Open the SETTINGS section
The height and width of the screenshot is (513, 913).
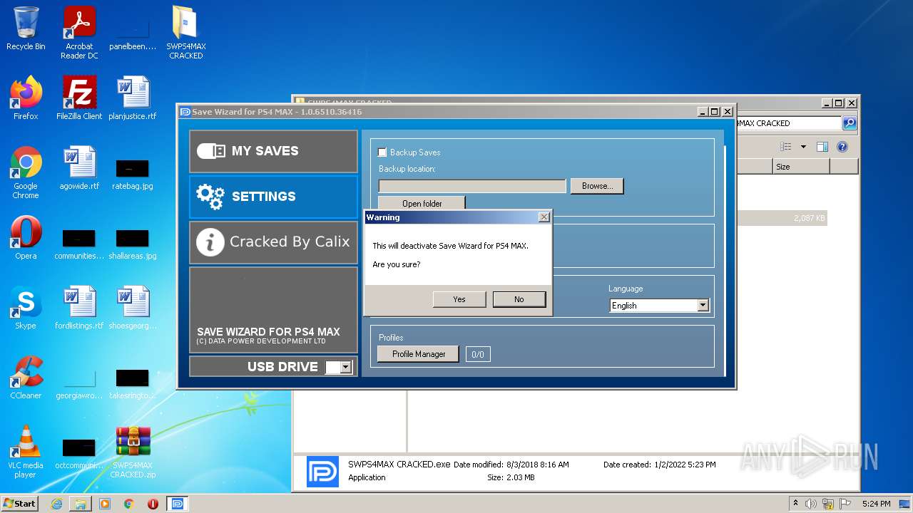[x=273, y=197]
